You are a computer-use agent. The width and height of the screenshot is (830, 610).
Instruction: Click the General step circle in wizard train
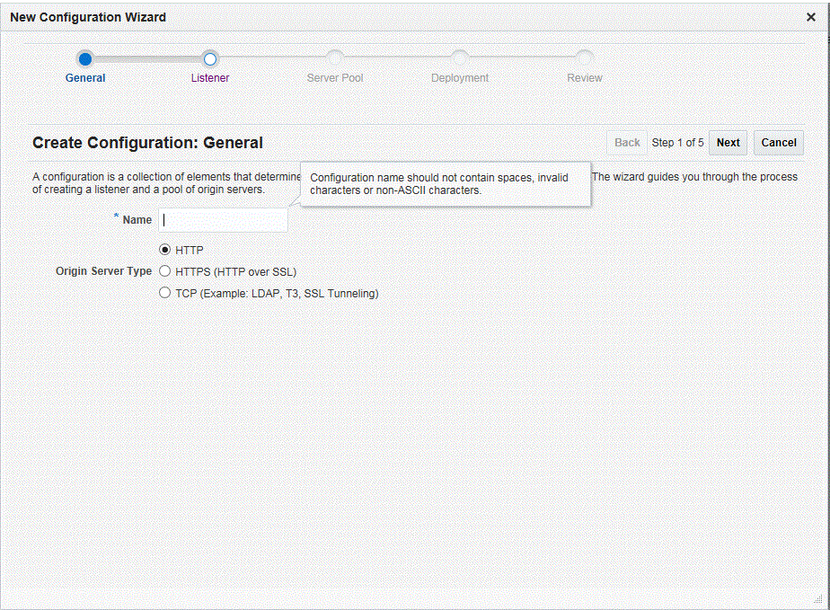pyautogui.click(x=84, y=58)
